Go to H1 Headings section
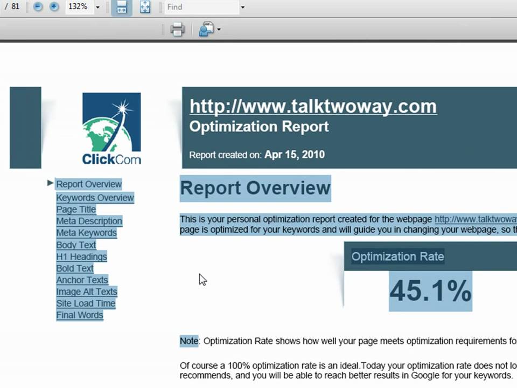The image size is (517, 388). point(81,257)
